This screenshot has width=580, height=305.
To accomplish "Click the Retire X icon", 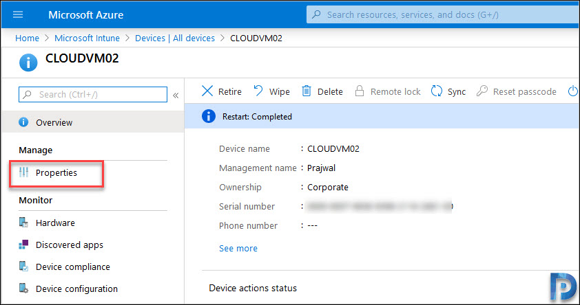I will [207, 91].
